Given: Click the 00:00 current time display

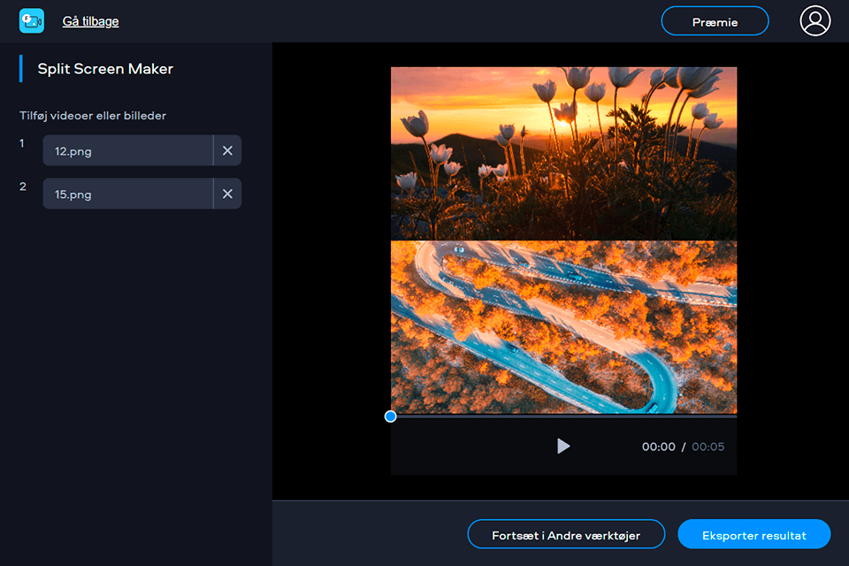Looking at the screenshot, I should 658,447.
